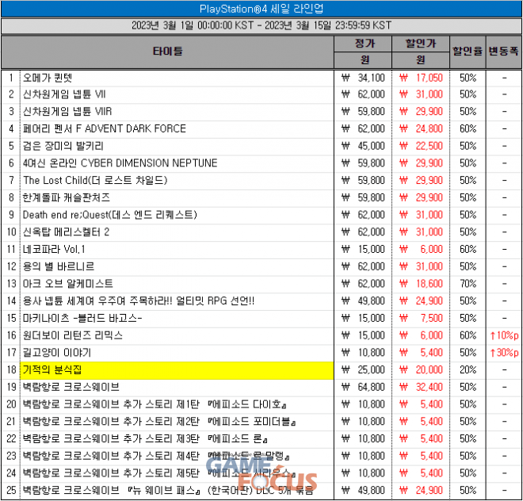Click '페어리 펜서 F ADVENT DARK FORCE'
This screenshot has height=501, width=523.
[x=104, y=129]
